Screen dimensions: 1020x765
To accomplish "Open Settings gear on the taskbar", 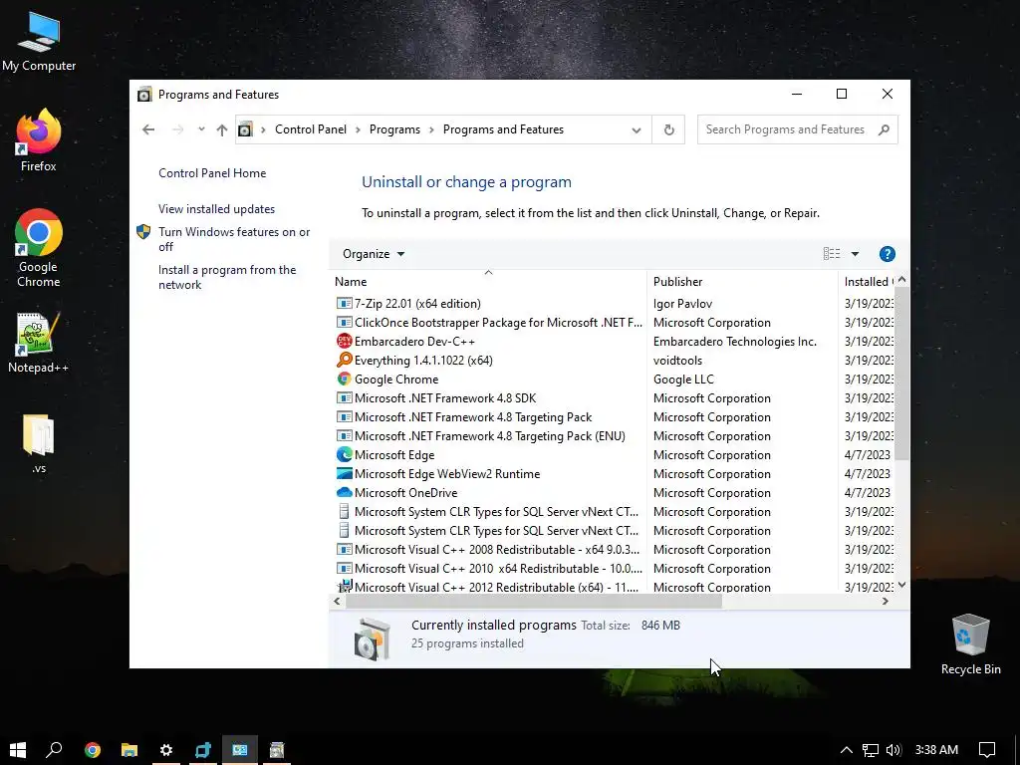I will pos(166,749).
